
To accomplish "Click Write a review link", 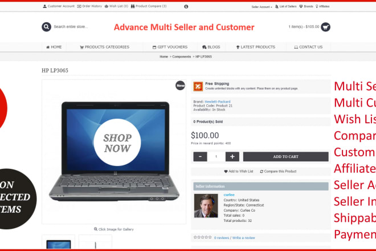I will point(243,238).
